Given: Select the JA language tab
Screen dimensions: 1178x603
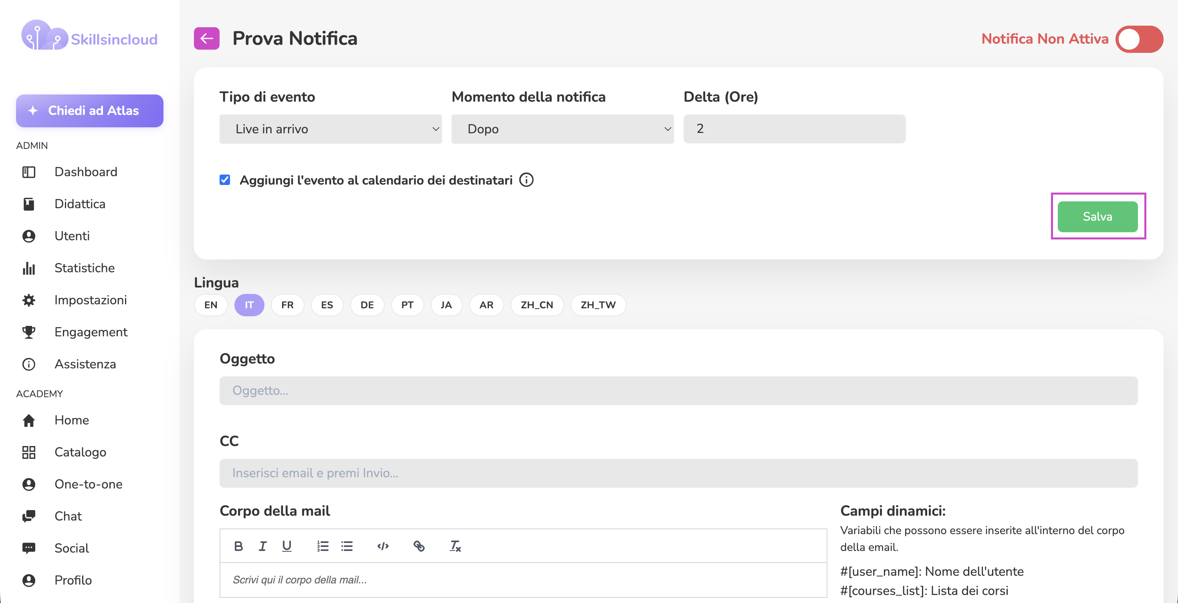Looking at the screenshot, I should [446, 305].
